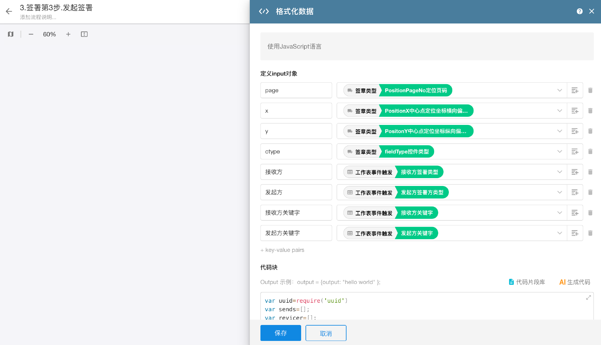This screenshot has height=345, width=601.
Task: Expand the dropdown for the x value field
Action: [x=559, y=111]
